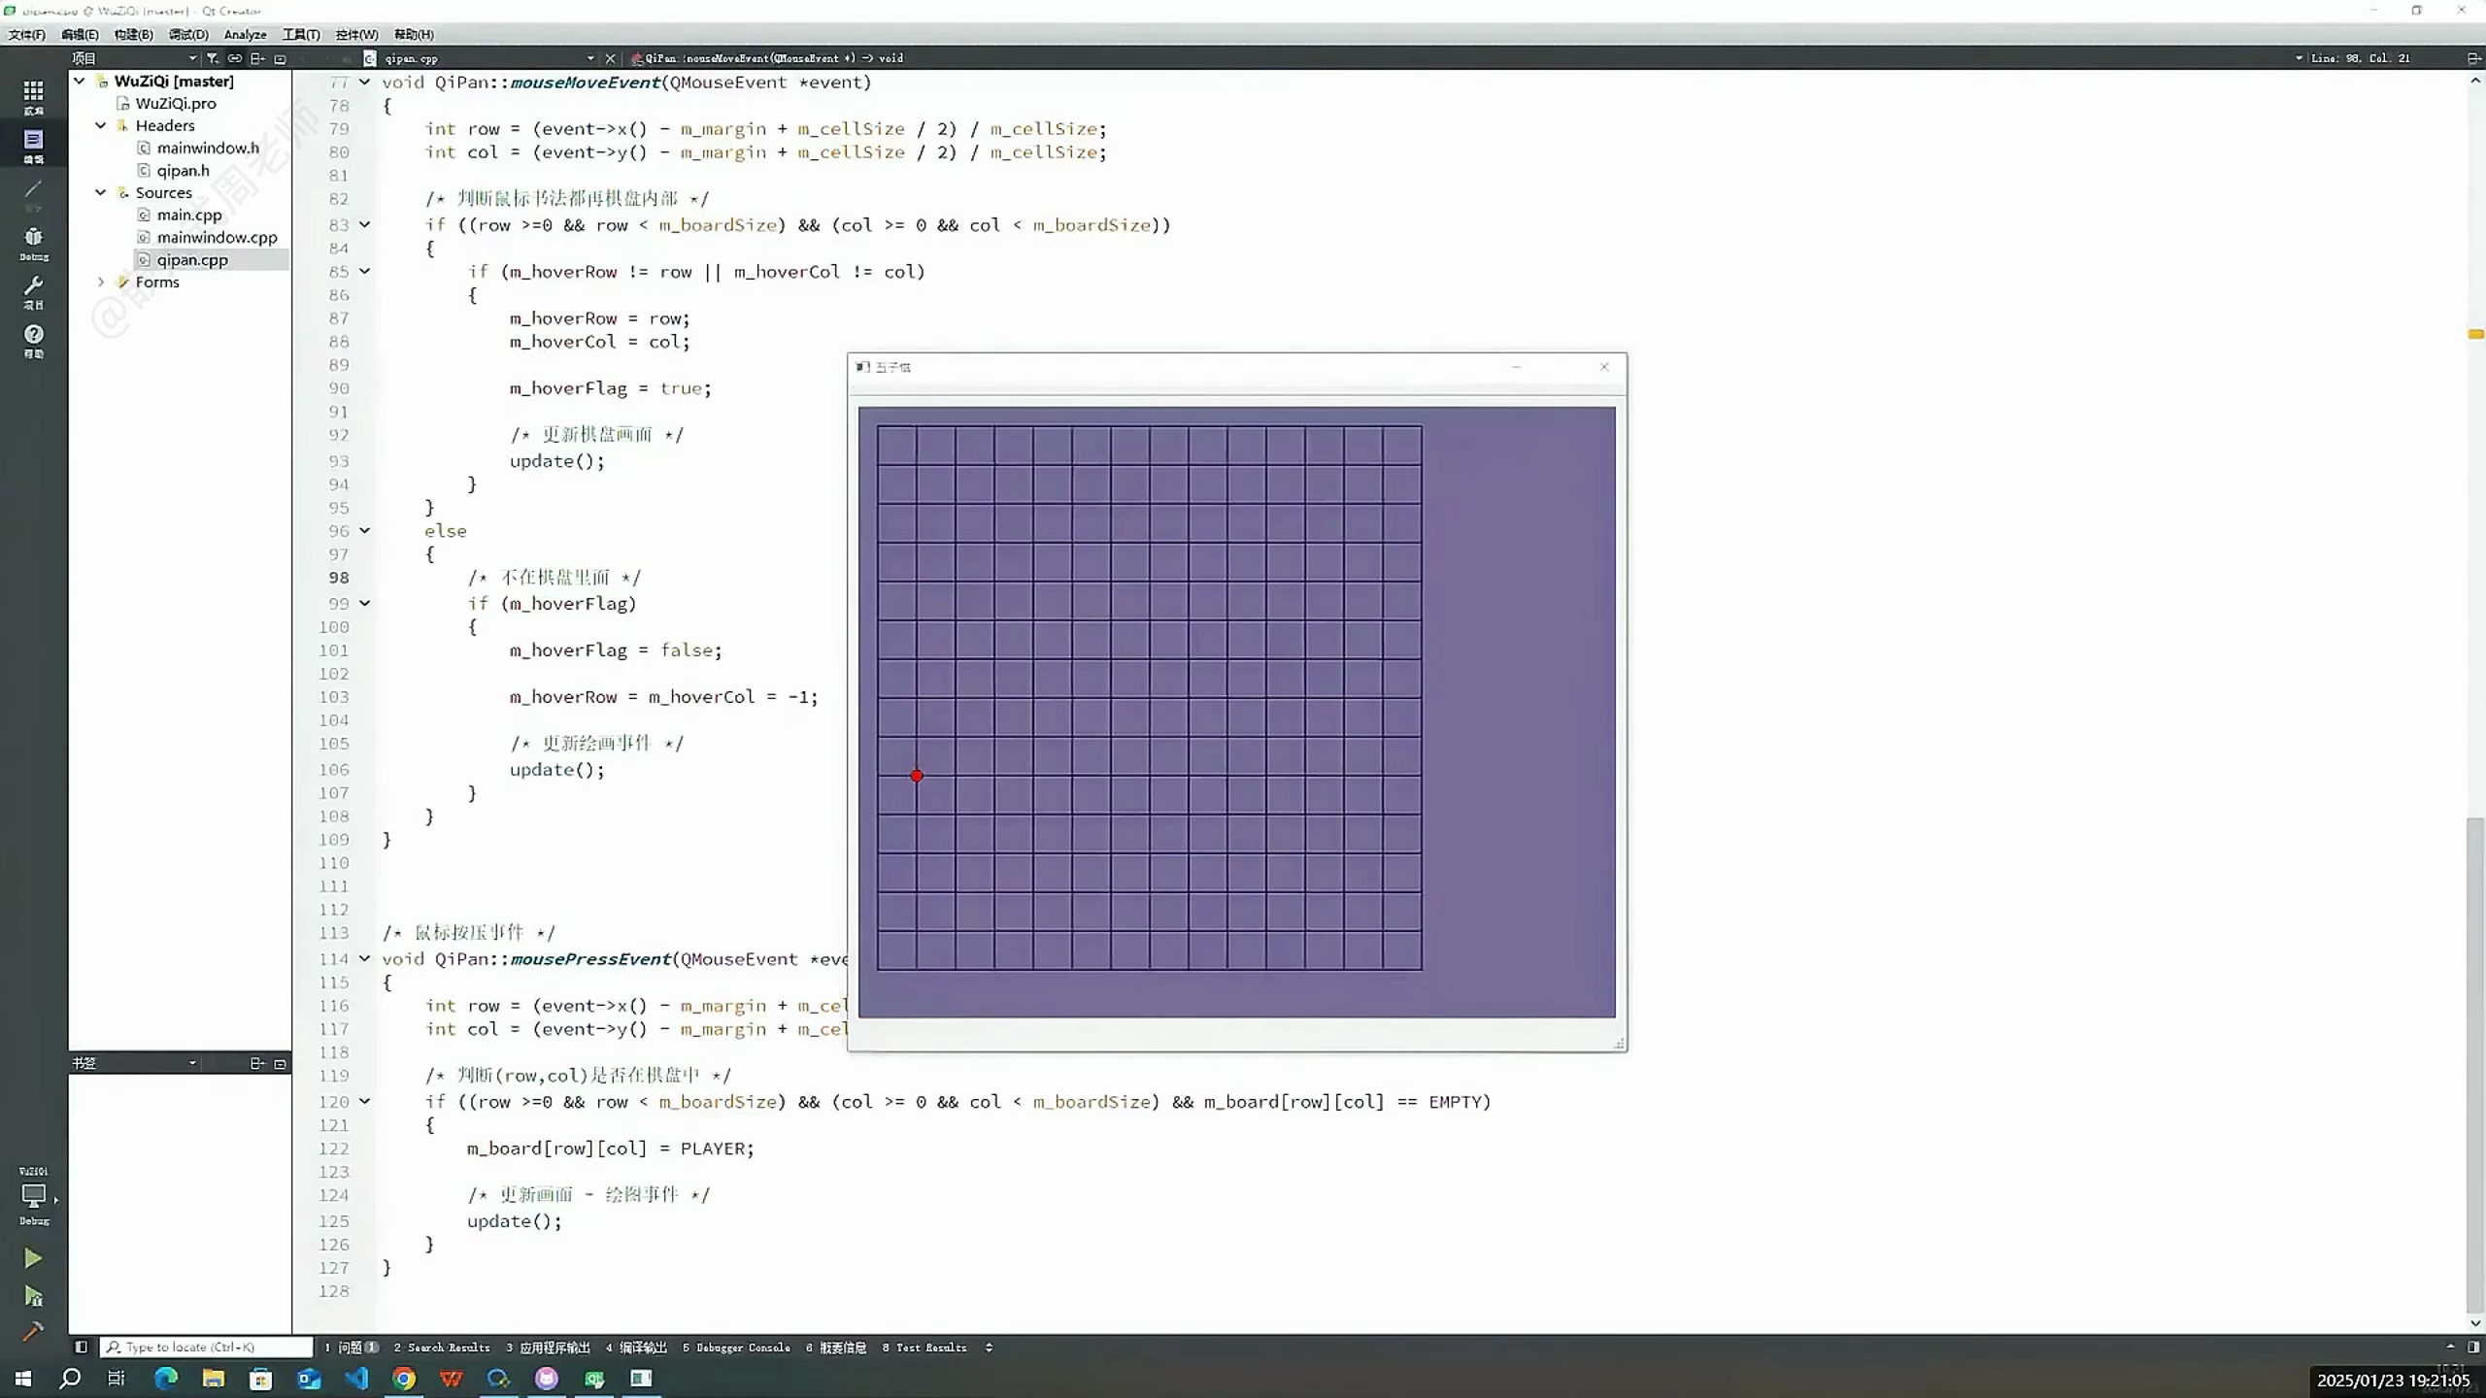Image resolution: width=2486 pixels, height=1398 pixels.
Task: Run the project with the green play button
Action: tap(33, 1257)
